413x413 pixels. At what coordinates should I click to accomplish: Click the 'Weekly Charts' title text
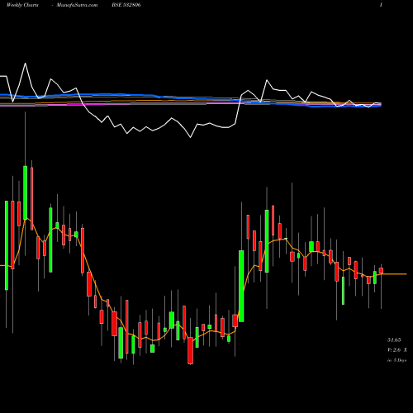[22, 5]
